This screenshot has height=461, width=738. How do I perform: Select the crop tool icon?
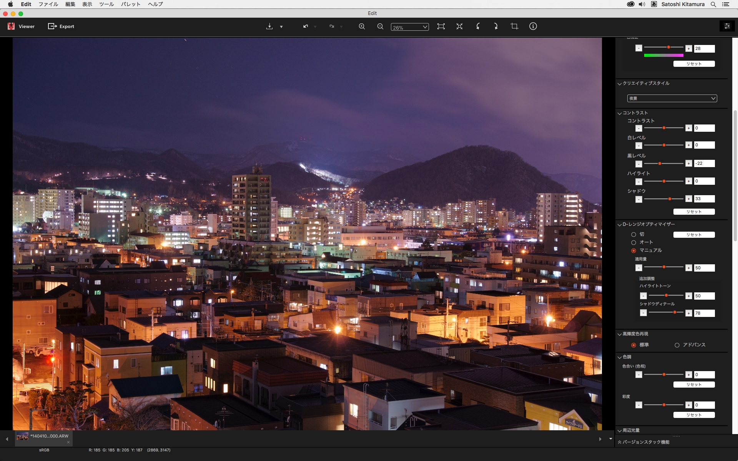pyautogui.click(x=514, y=27)
